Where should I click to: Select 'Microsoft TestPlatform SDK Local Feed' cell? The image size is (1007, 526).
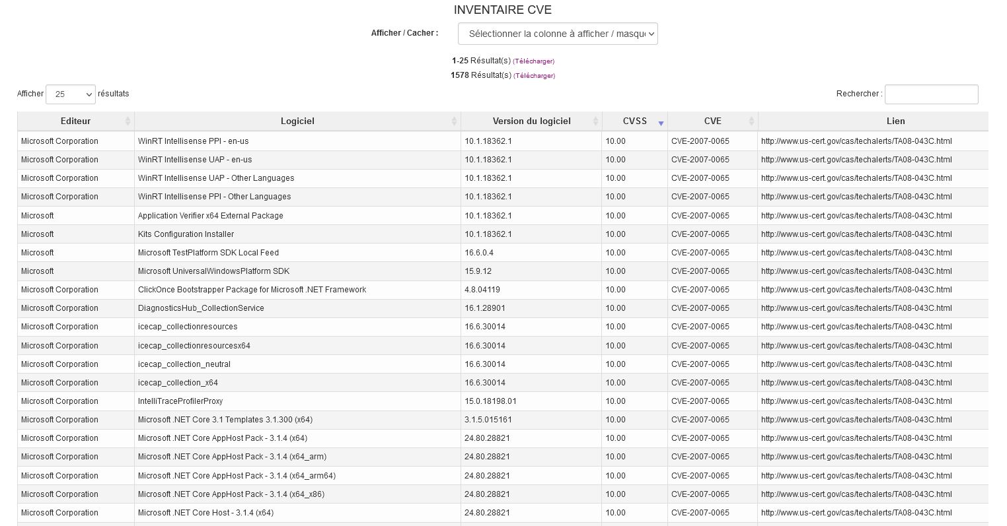(x=297, y=253)
